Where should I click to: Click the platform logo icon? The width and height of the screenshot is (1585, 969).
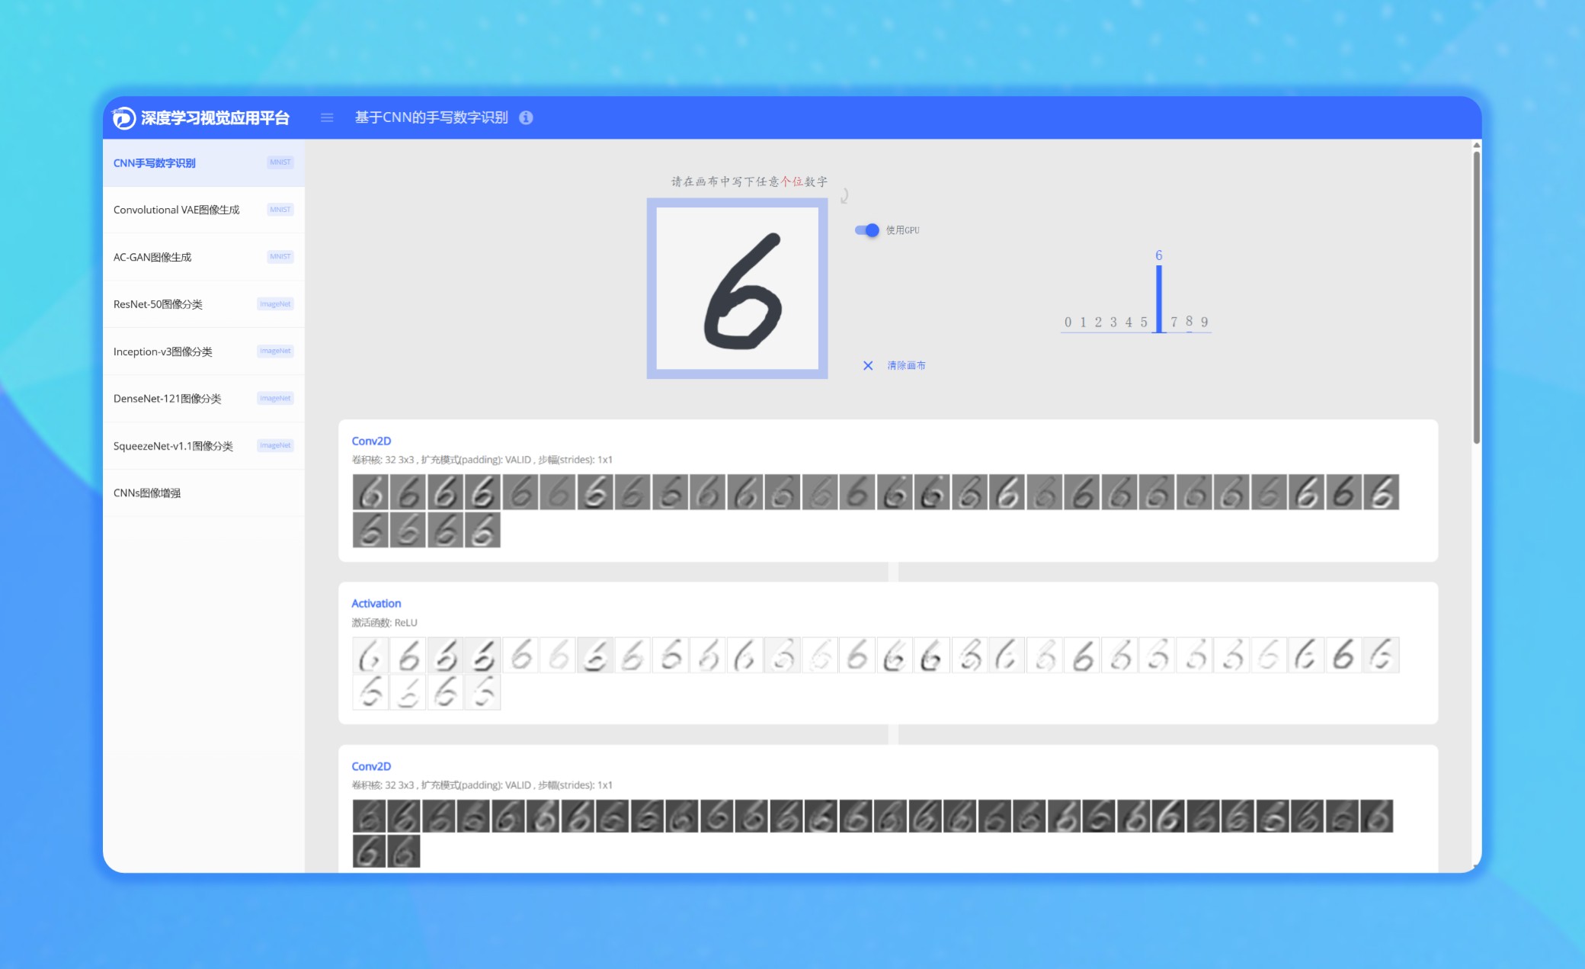point(123,117)
